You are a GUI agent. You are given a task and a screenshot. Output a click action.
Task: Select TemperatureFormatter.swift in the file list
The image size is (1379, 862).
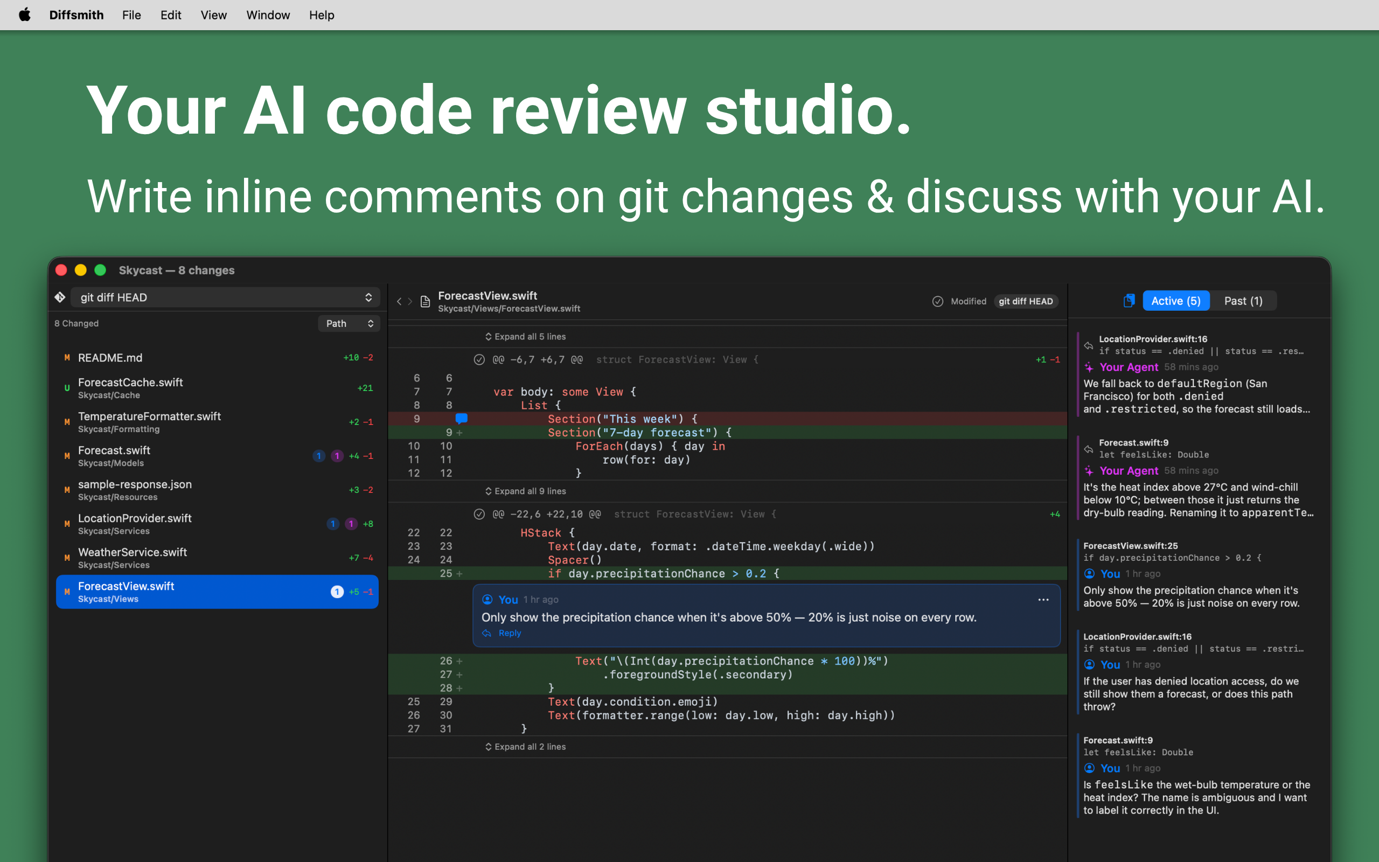(217, 422)
